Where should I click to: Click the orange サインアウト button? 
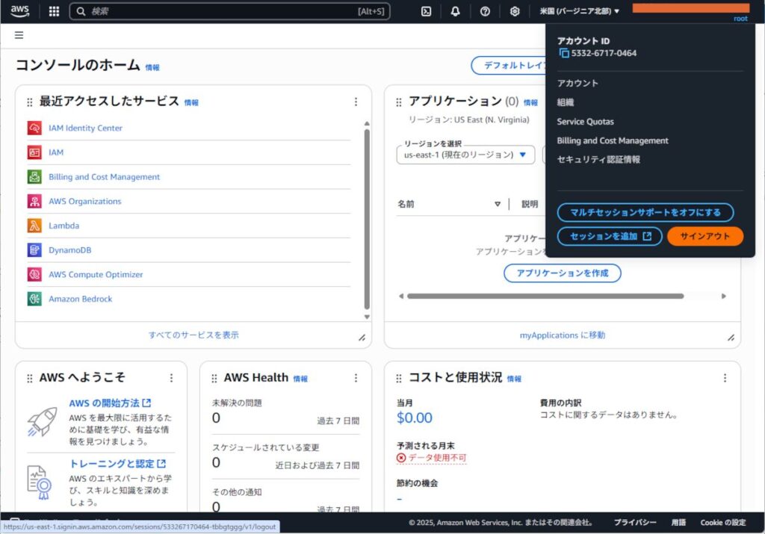click(x=705, y=236)
